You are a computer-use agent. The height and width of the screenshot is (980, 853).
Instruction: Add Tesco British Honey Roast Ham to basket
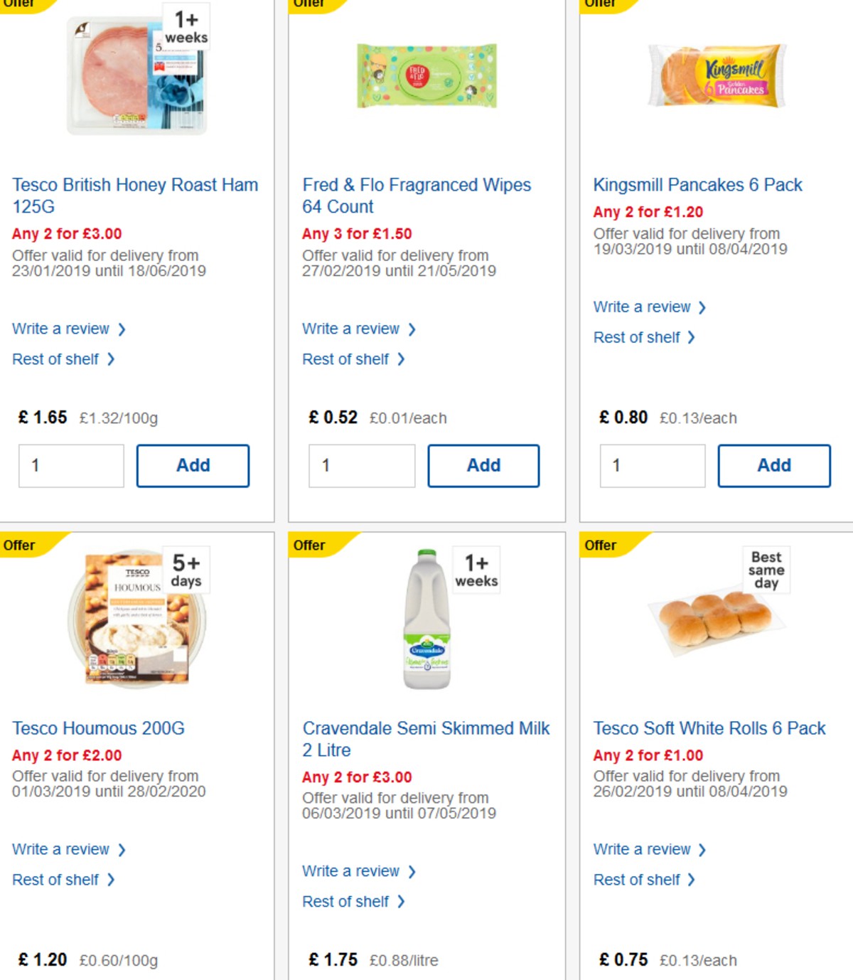[193, 465]
